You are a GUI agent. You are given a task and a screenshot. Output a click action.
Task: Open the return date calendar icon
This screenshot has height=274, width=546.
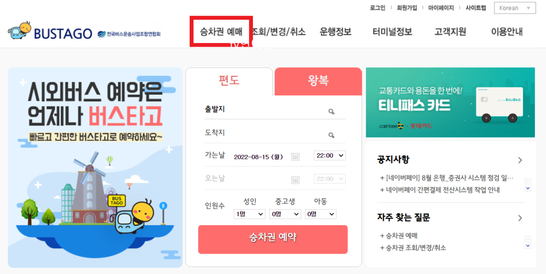coord(295,179)
